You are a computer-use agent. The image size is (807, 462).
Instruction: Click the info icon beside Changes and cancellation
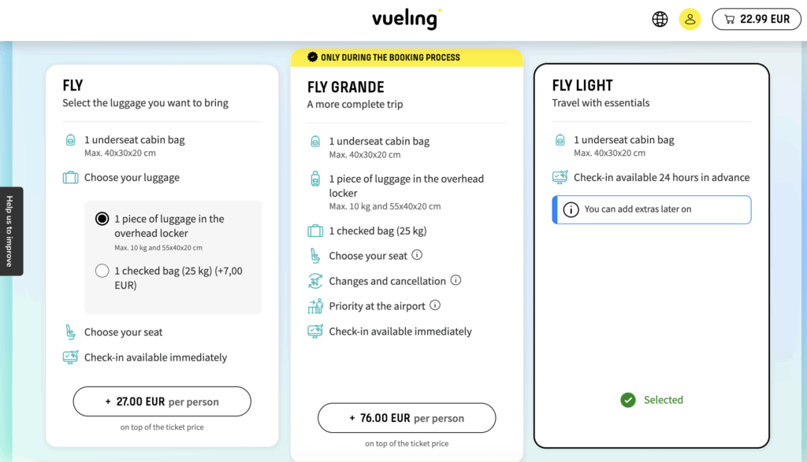point(456,280)
